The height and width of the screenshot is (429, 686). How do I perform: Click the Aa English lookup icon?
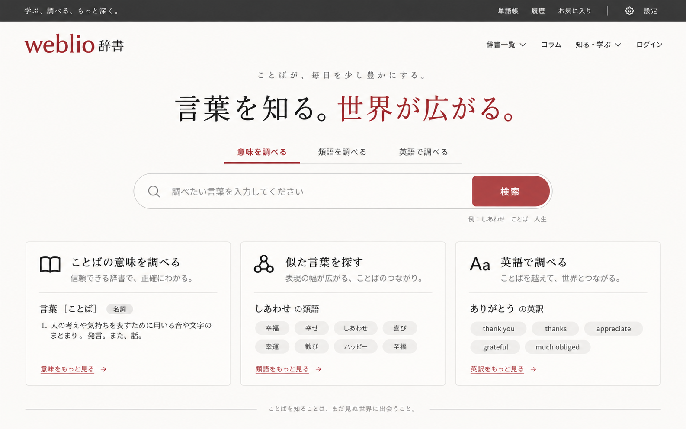point(480,264)
